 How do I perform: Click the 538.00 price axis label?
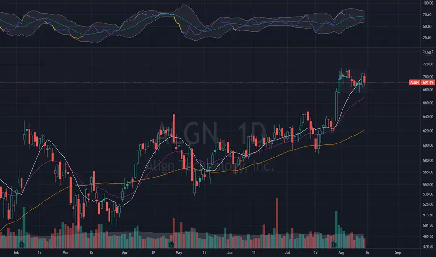tap(428, 194)
